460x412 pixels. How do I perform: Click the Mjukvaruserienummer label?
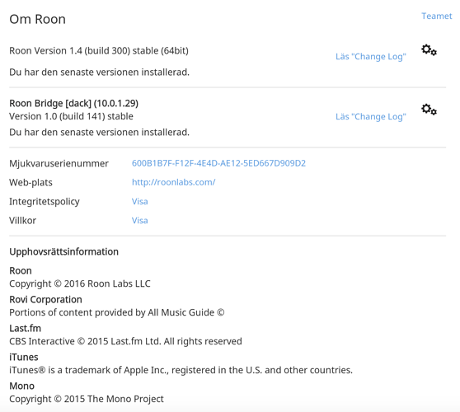pyautogui.click(x=59, y=164)
